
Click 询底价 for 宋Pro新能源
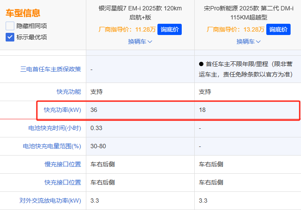[x=278, y=29]
